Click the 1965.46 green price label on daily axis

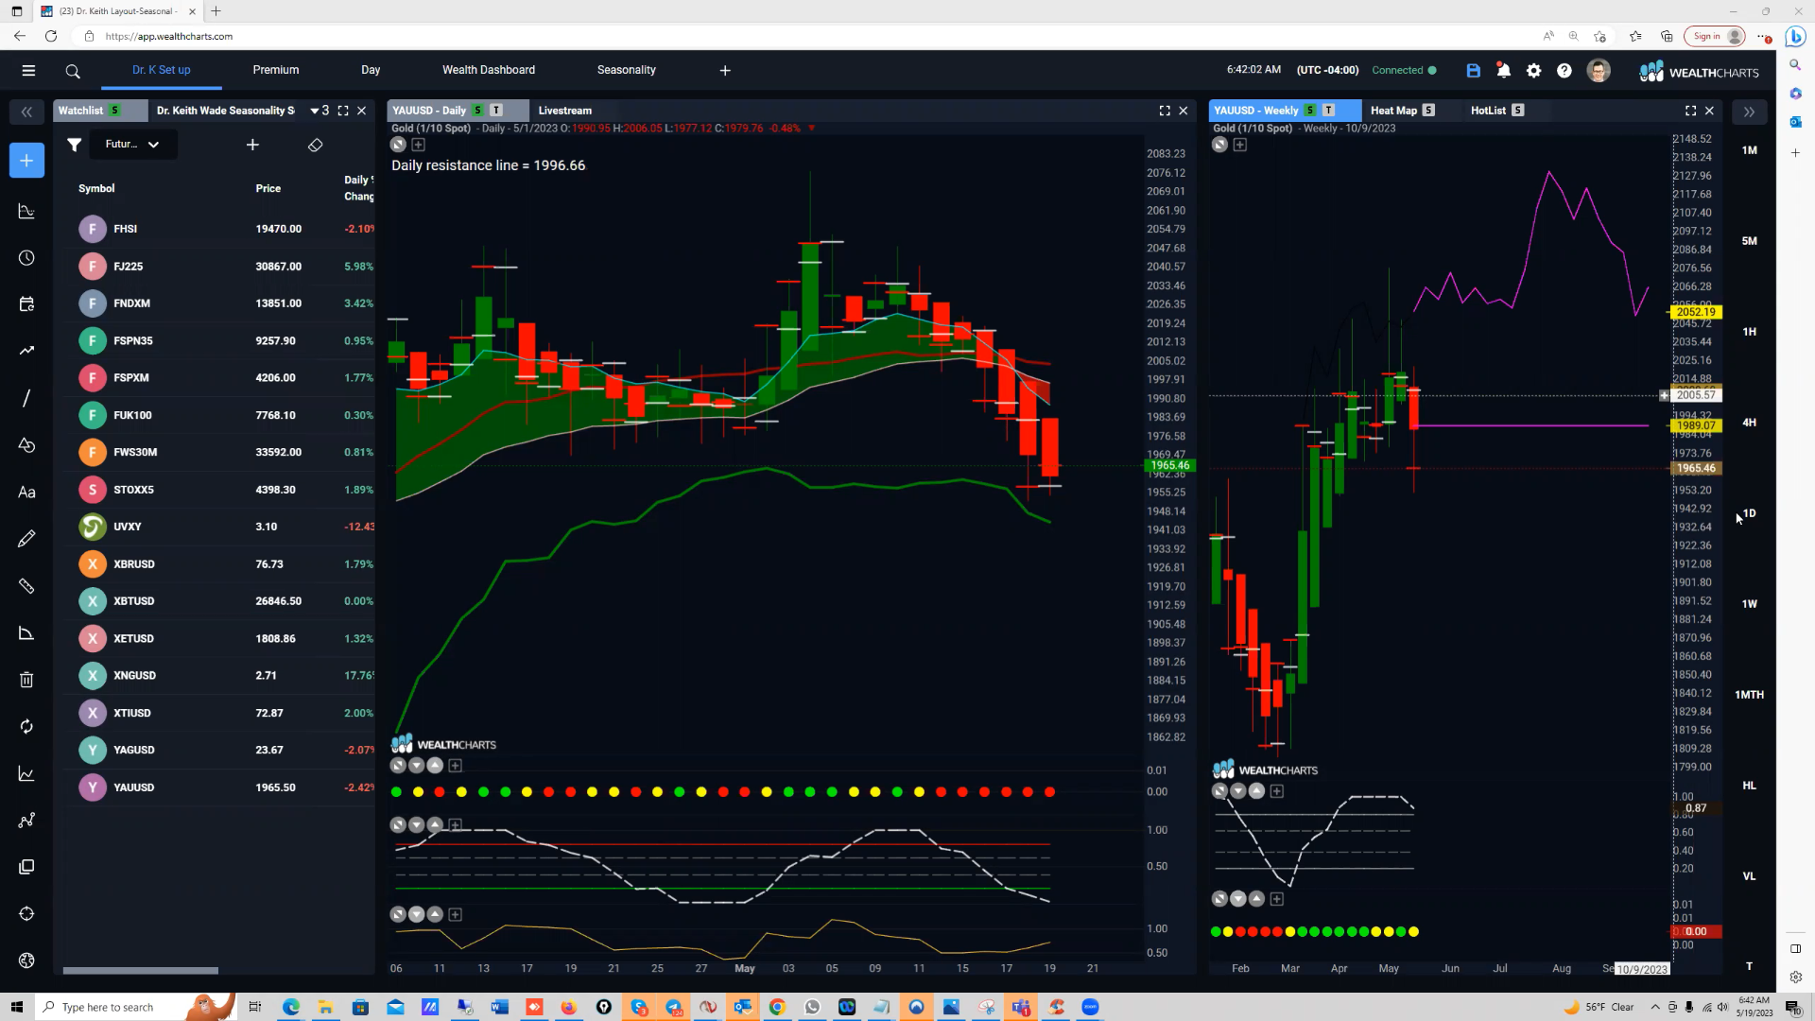[x=1169, y=465]
